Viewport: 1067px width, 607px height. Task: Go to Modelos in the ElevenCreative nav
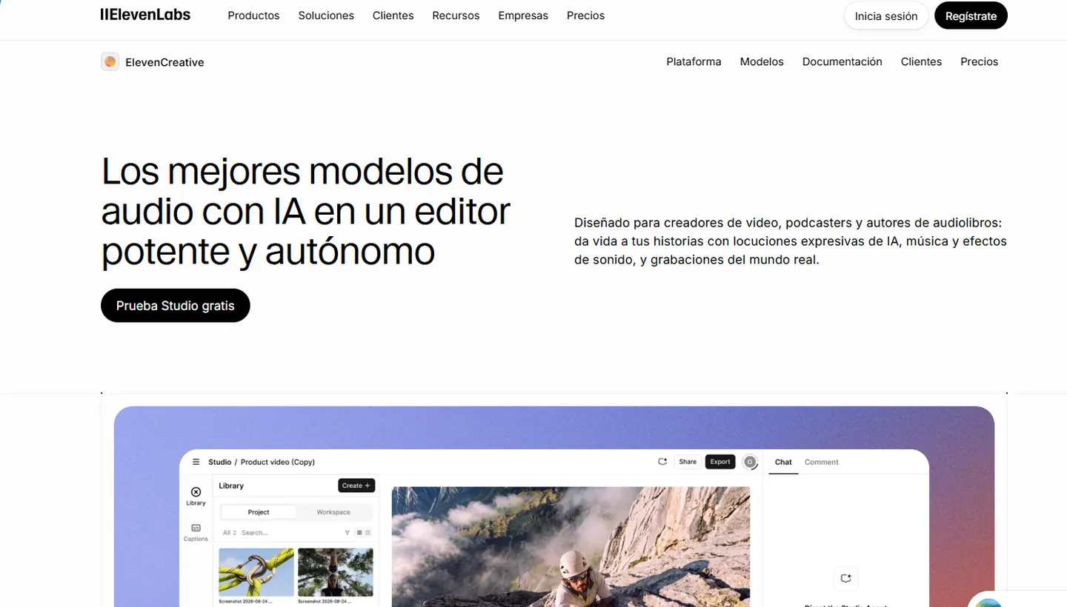click(x=762, y=61)
